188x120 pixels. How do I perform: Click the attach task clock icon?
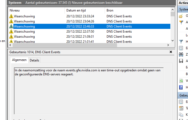click(x=181, y=108)
